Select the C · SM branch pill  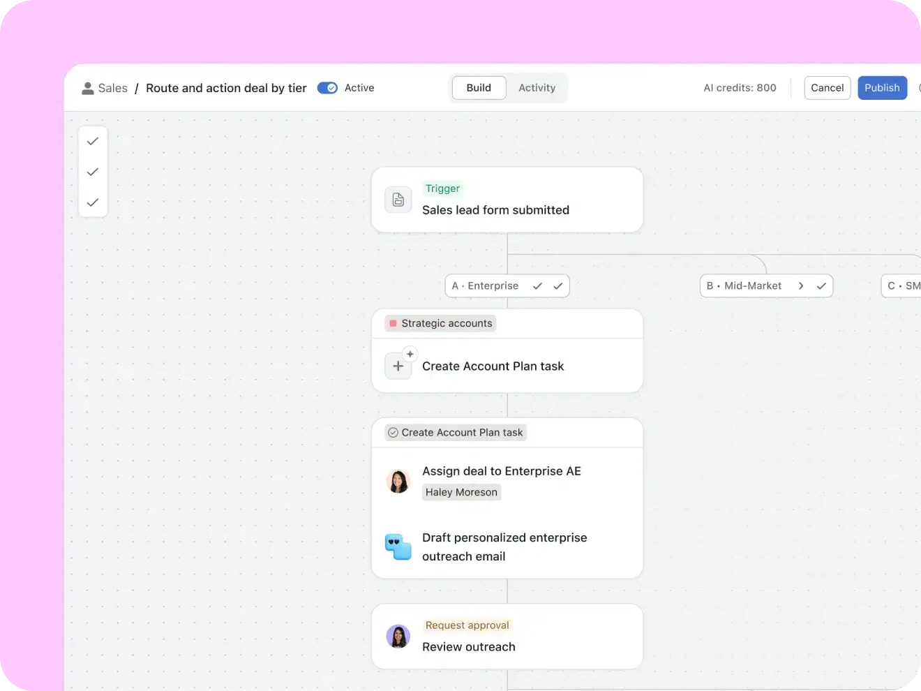(x=902, y=285)
